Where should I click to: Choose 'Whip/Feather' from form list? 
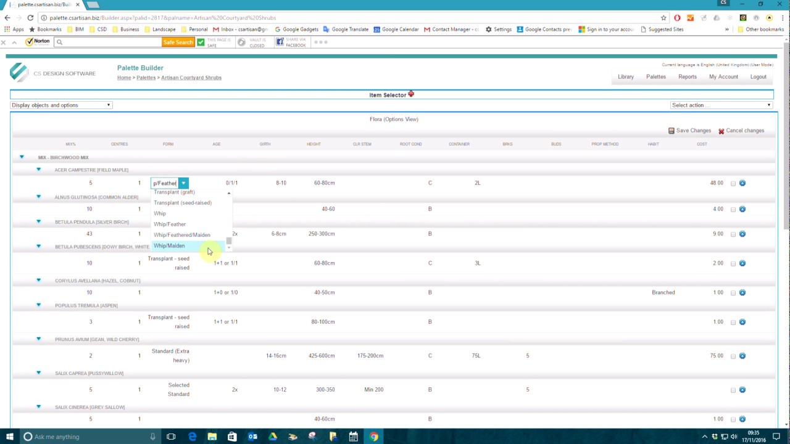(x=188, y=224)
